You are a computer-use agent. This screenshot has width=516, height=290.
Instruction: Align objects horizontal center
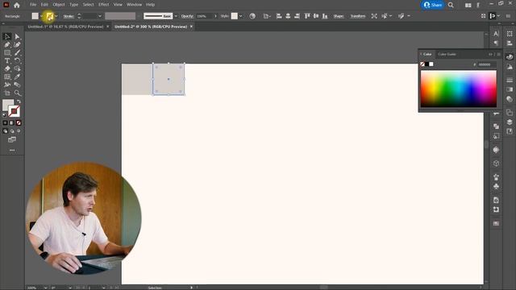[288, 16]
